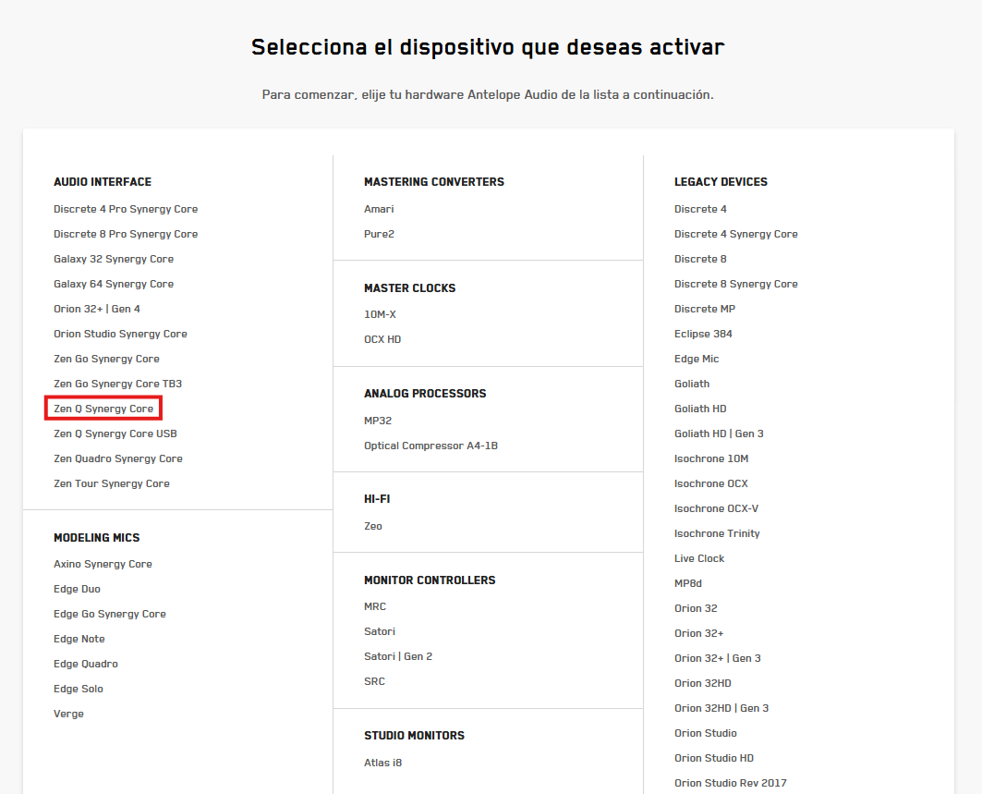Select legacy Discrete 4 Synergy Core
982x794 pixels.
pyautogui.click(x=736, y=234)
